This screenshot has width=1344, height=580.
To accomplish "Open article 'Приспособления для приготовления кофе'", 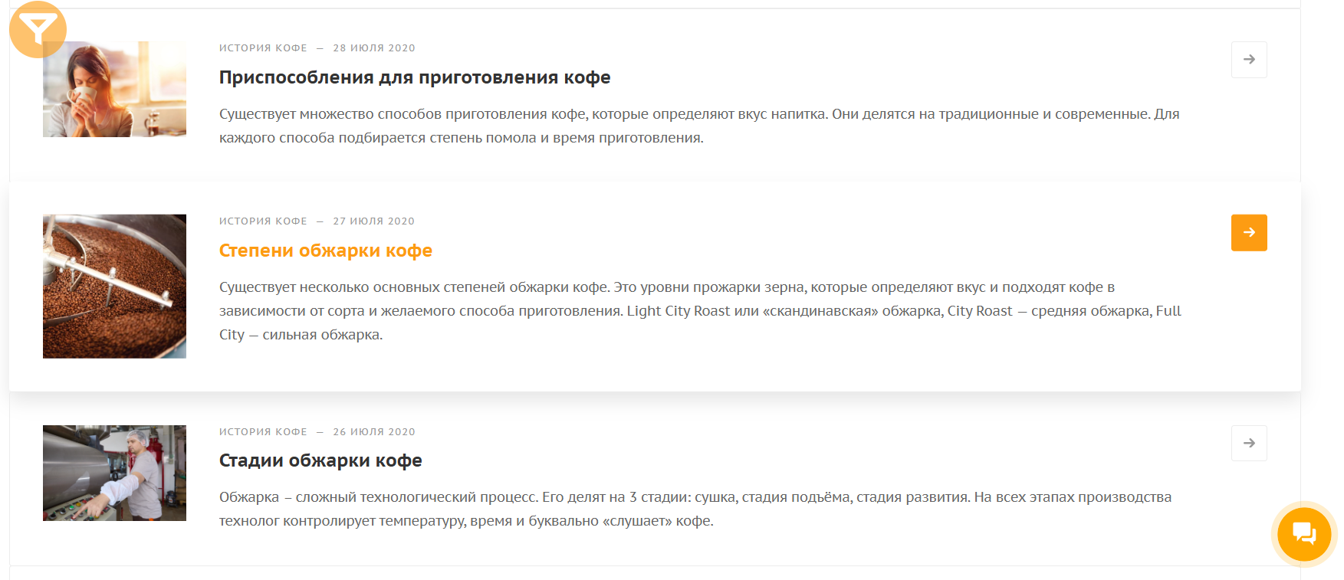I will click(414, 77).
